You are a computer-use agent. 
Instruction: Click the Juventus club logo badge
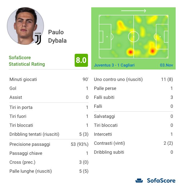click(x=38, y=39)
